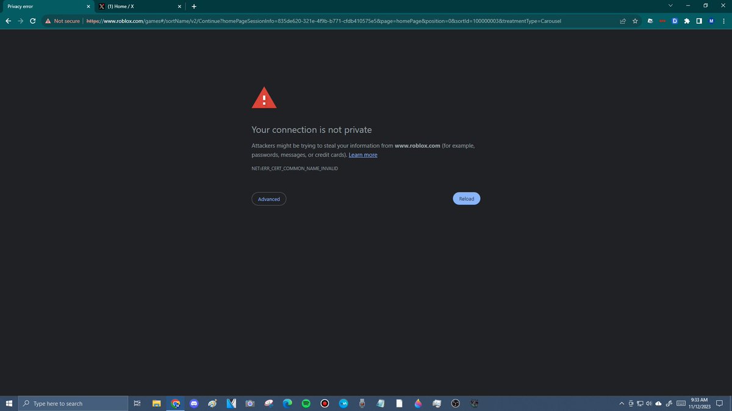This screenshot has width=732, height=411.
Task: Click the 'Your connection is not private' heading
Action: [x=312, y=130]
